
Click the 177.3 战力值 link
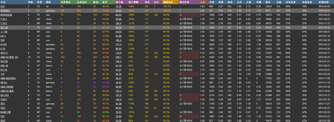click(x=119, y=44)
